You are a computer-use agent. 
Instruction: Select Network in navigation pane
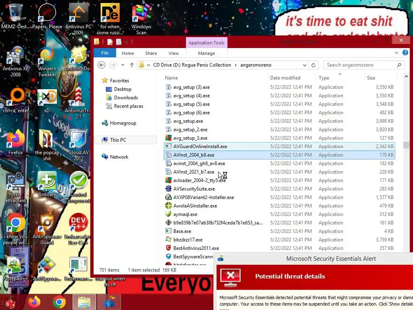[x=119, y=157]
